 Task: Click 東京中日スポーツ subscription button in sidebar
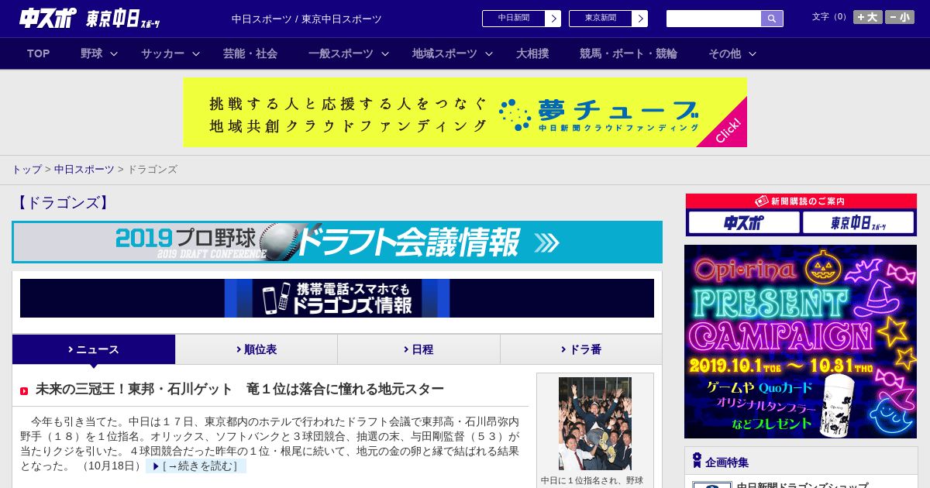point(859,222)
